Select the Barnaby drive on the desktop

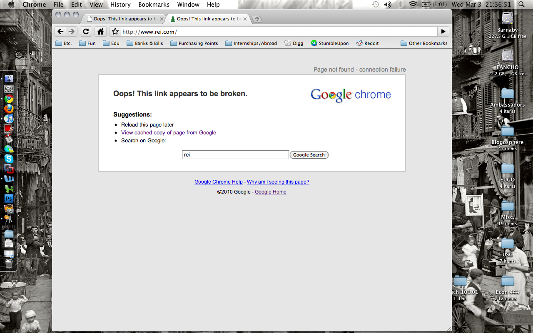pos(507,25)
